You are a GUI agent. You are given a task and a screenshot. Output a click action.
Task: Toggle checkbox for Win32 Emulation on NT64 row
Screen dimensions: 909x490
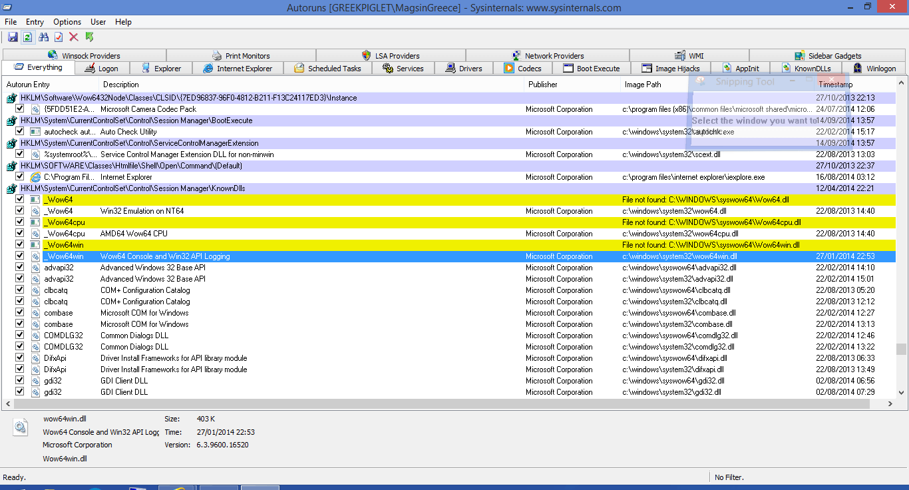(20, 211)
